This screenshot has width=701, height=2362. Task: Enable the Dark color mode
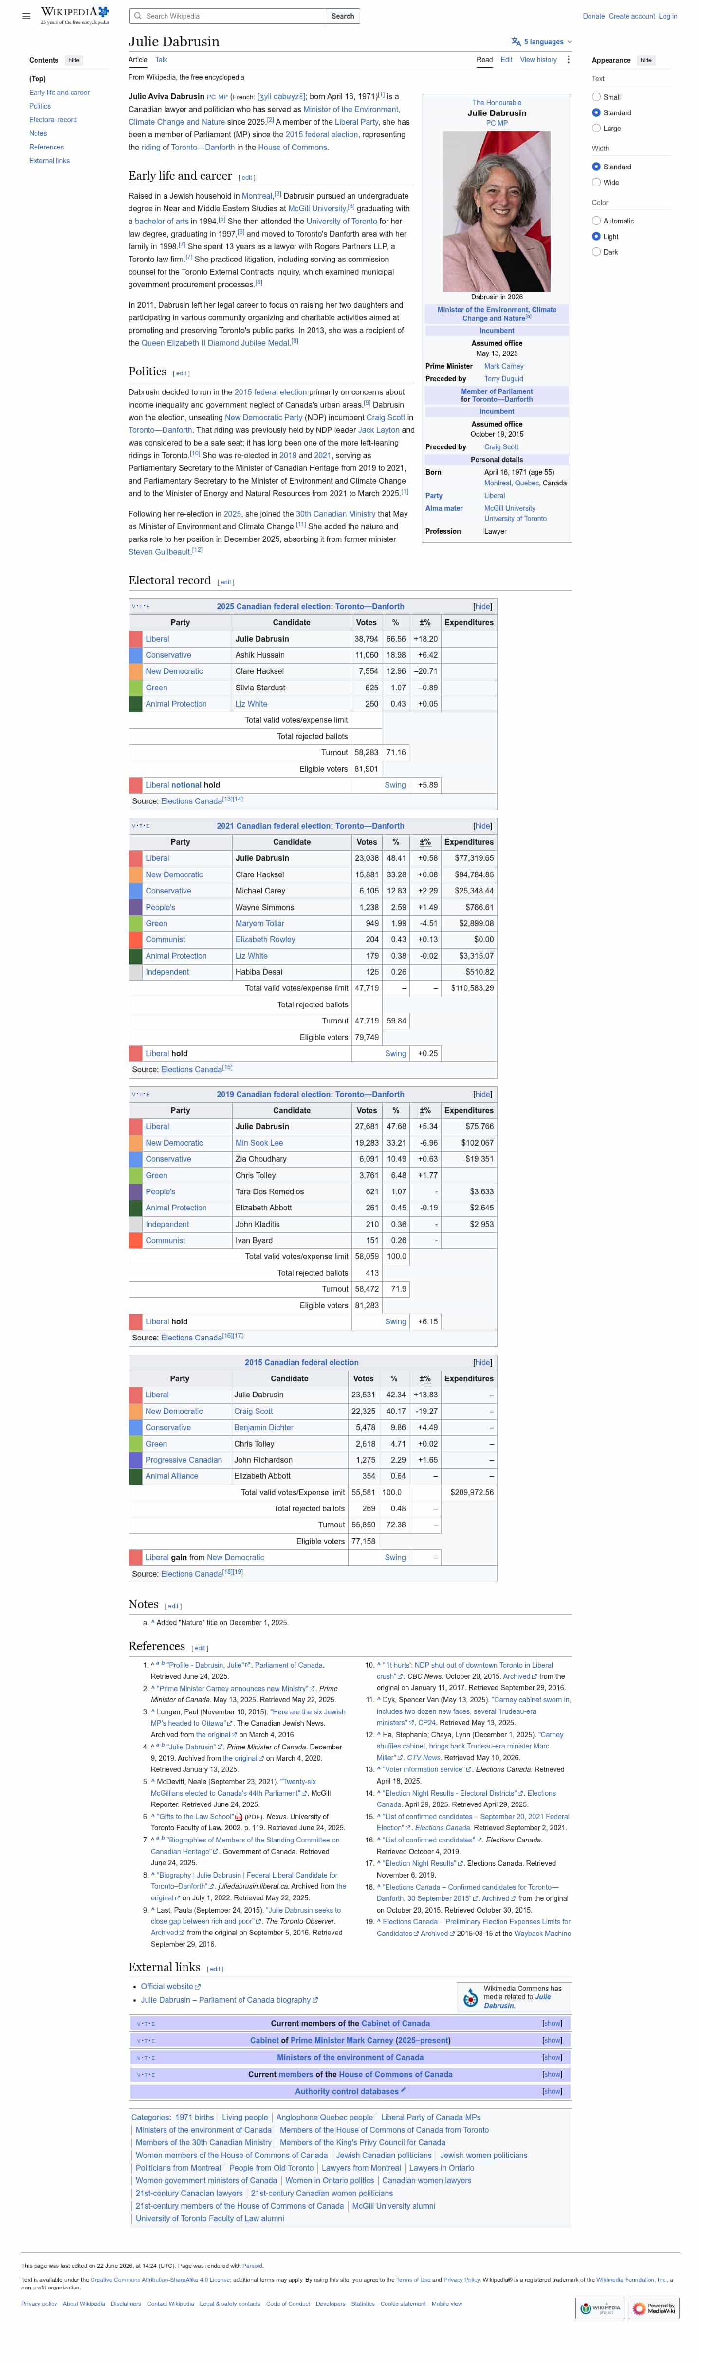pos(596,252)
